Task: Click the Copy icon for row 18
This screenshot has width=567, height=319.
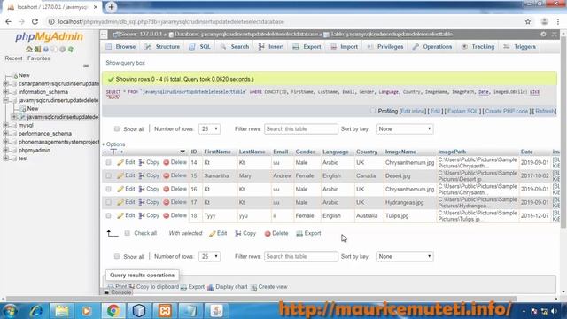Action: point(142,215)
